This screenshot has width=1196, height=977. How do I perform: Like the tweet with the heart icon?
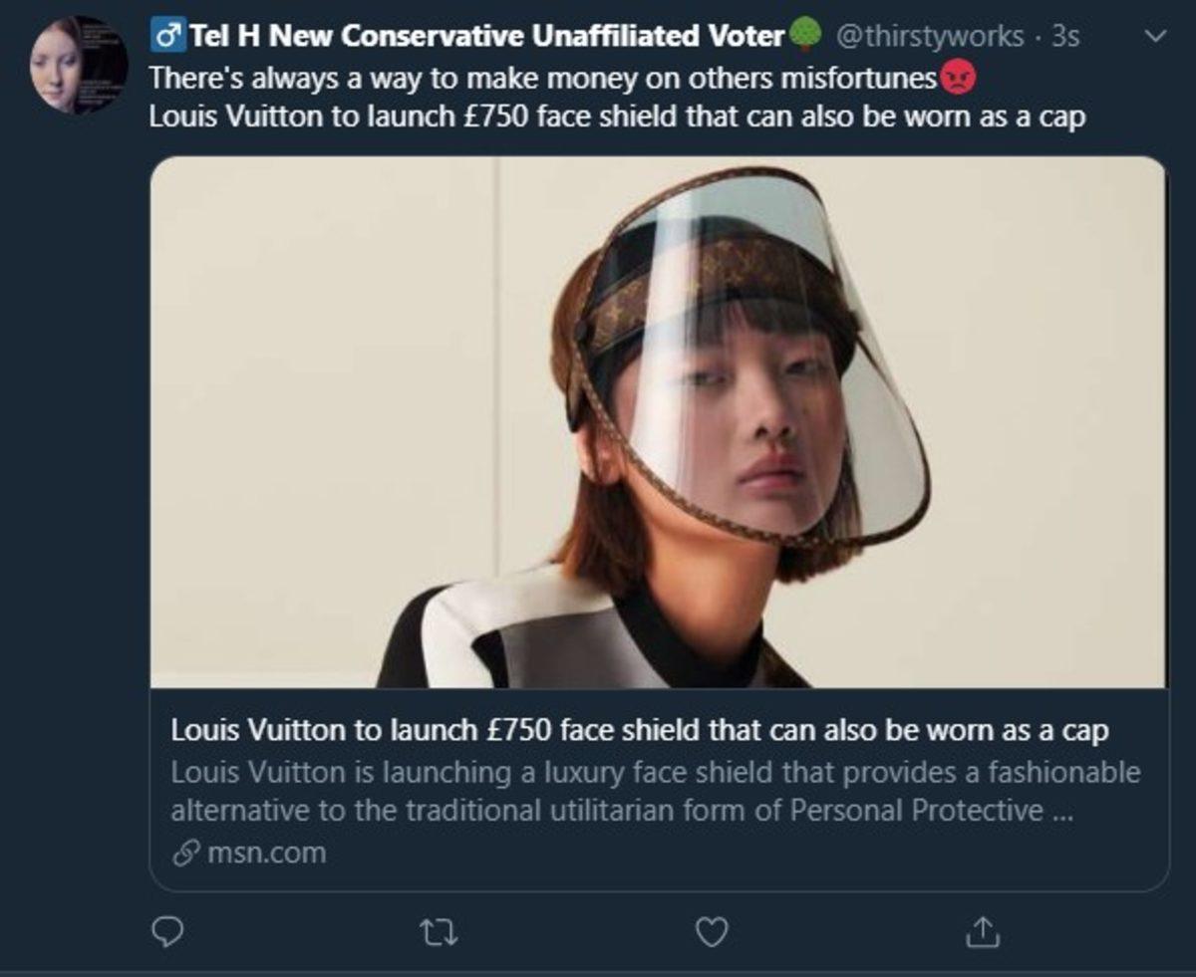tap(710, 933)
